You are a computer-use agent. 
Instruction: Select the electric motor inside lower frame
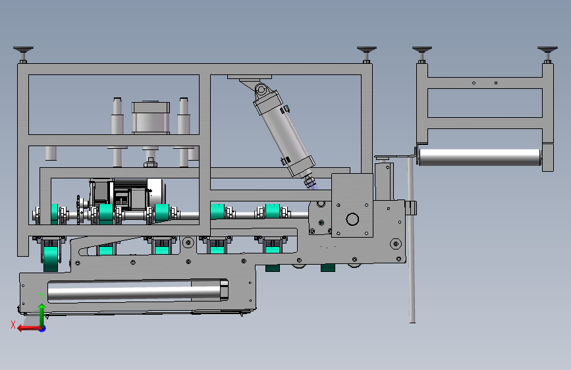[x=128, y=194]
